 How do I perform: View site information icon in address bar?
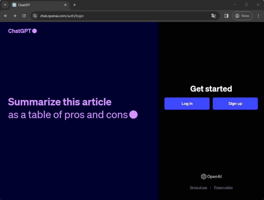(35, 16)
